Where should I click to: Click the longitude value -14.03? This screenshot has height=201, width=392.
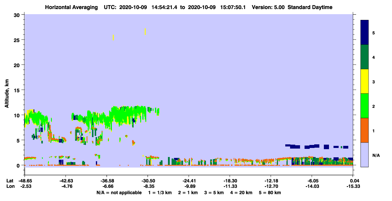(x=312, y=186)
